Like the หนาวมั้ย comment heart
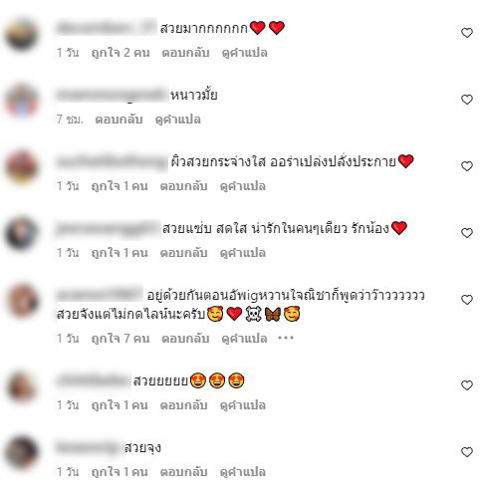This screenshot has height=500, width=481. [x=467, y=100]
